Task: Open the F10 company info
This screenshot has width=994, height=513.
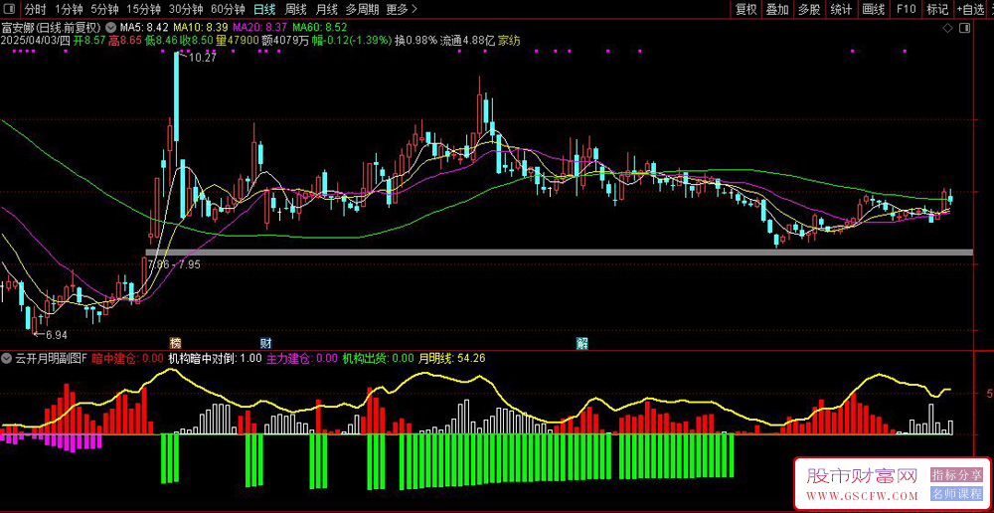Action: [906, 9]
